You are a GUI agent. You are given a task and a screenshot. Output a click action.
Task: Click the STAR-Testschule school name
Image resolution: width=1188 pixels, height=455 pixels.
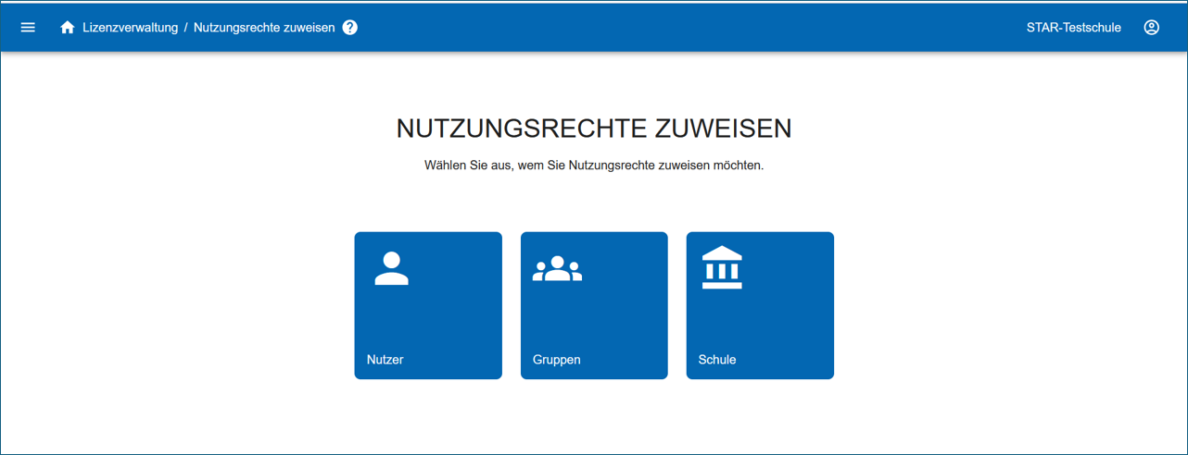(x=1073, y=28)
